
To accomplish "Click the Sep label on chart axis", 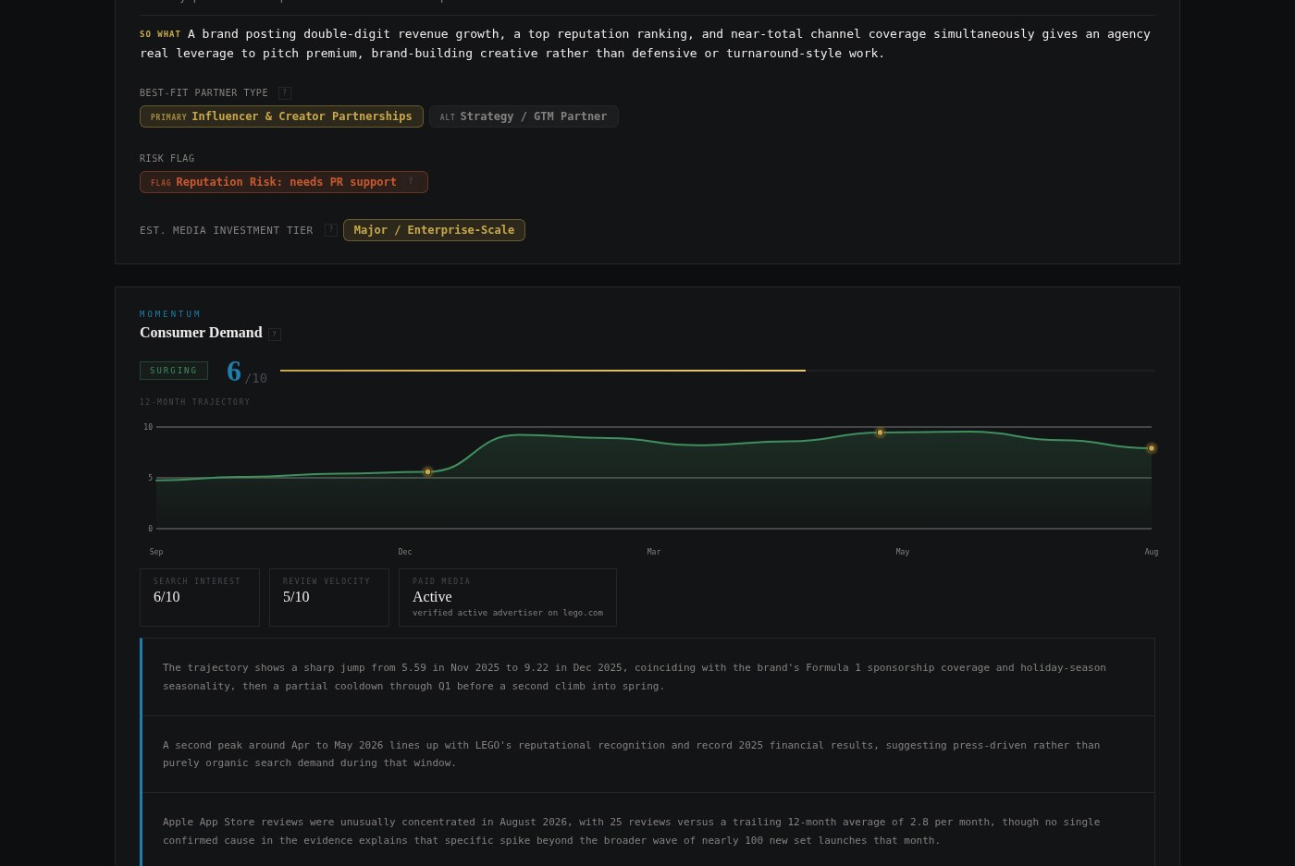I will 156,552.
